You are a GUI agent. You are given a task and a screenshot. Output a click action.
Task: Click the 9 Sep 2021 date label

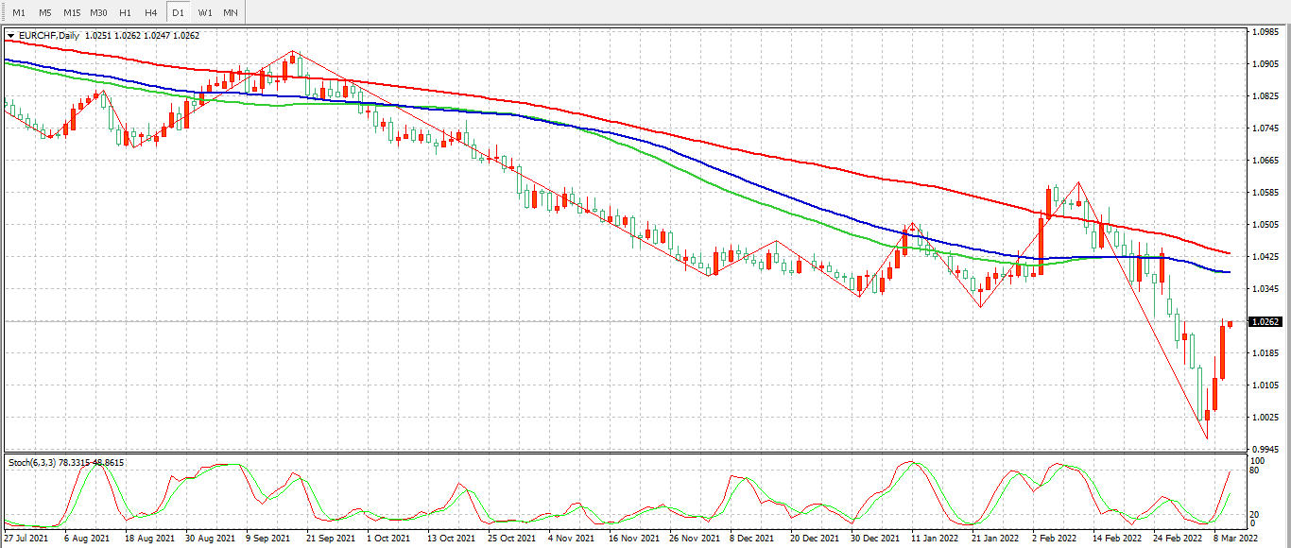tap(268, 538)
